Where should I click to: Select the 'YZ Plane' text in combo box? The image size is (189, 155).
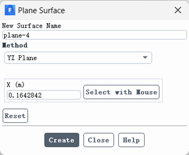coord(22,58)
